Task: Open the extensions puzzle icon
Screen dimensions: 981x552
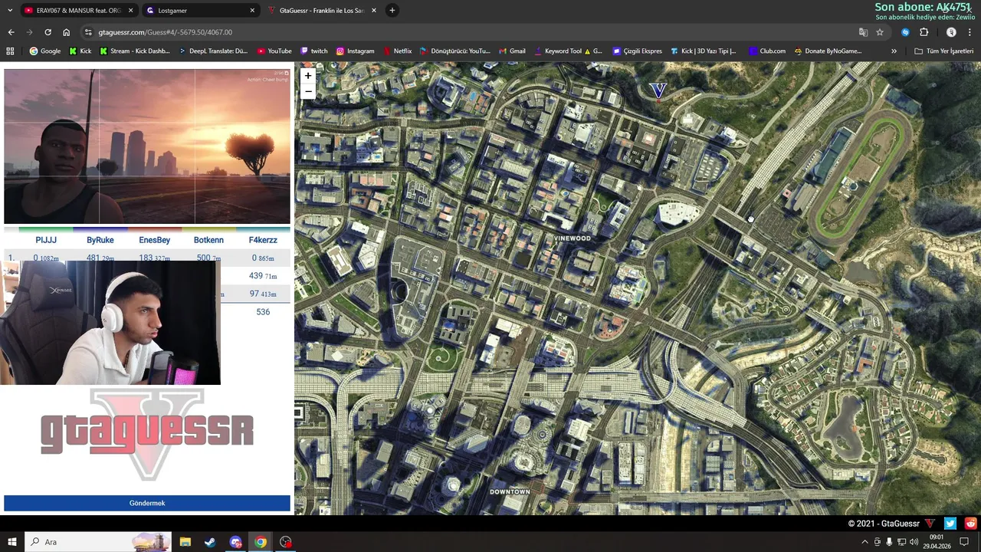Action: coord(924,32)
